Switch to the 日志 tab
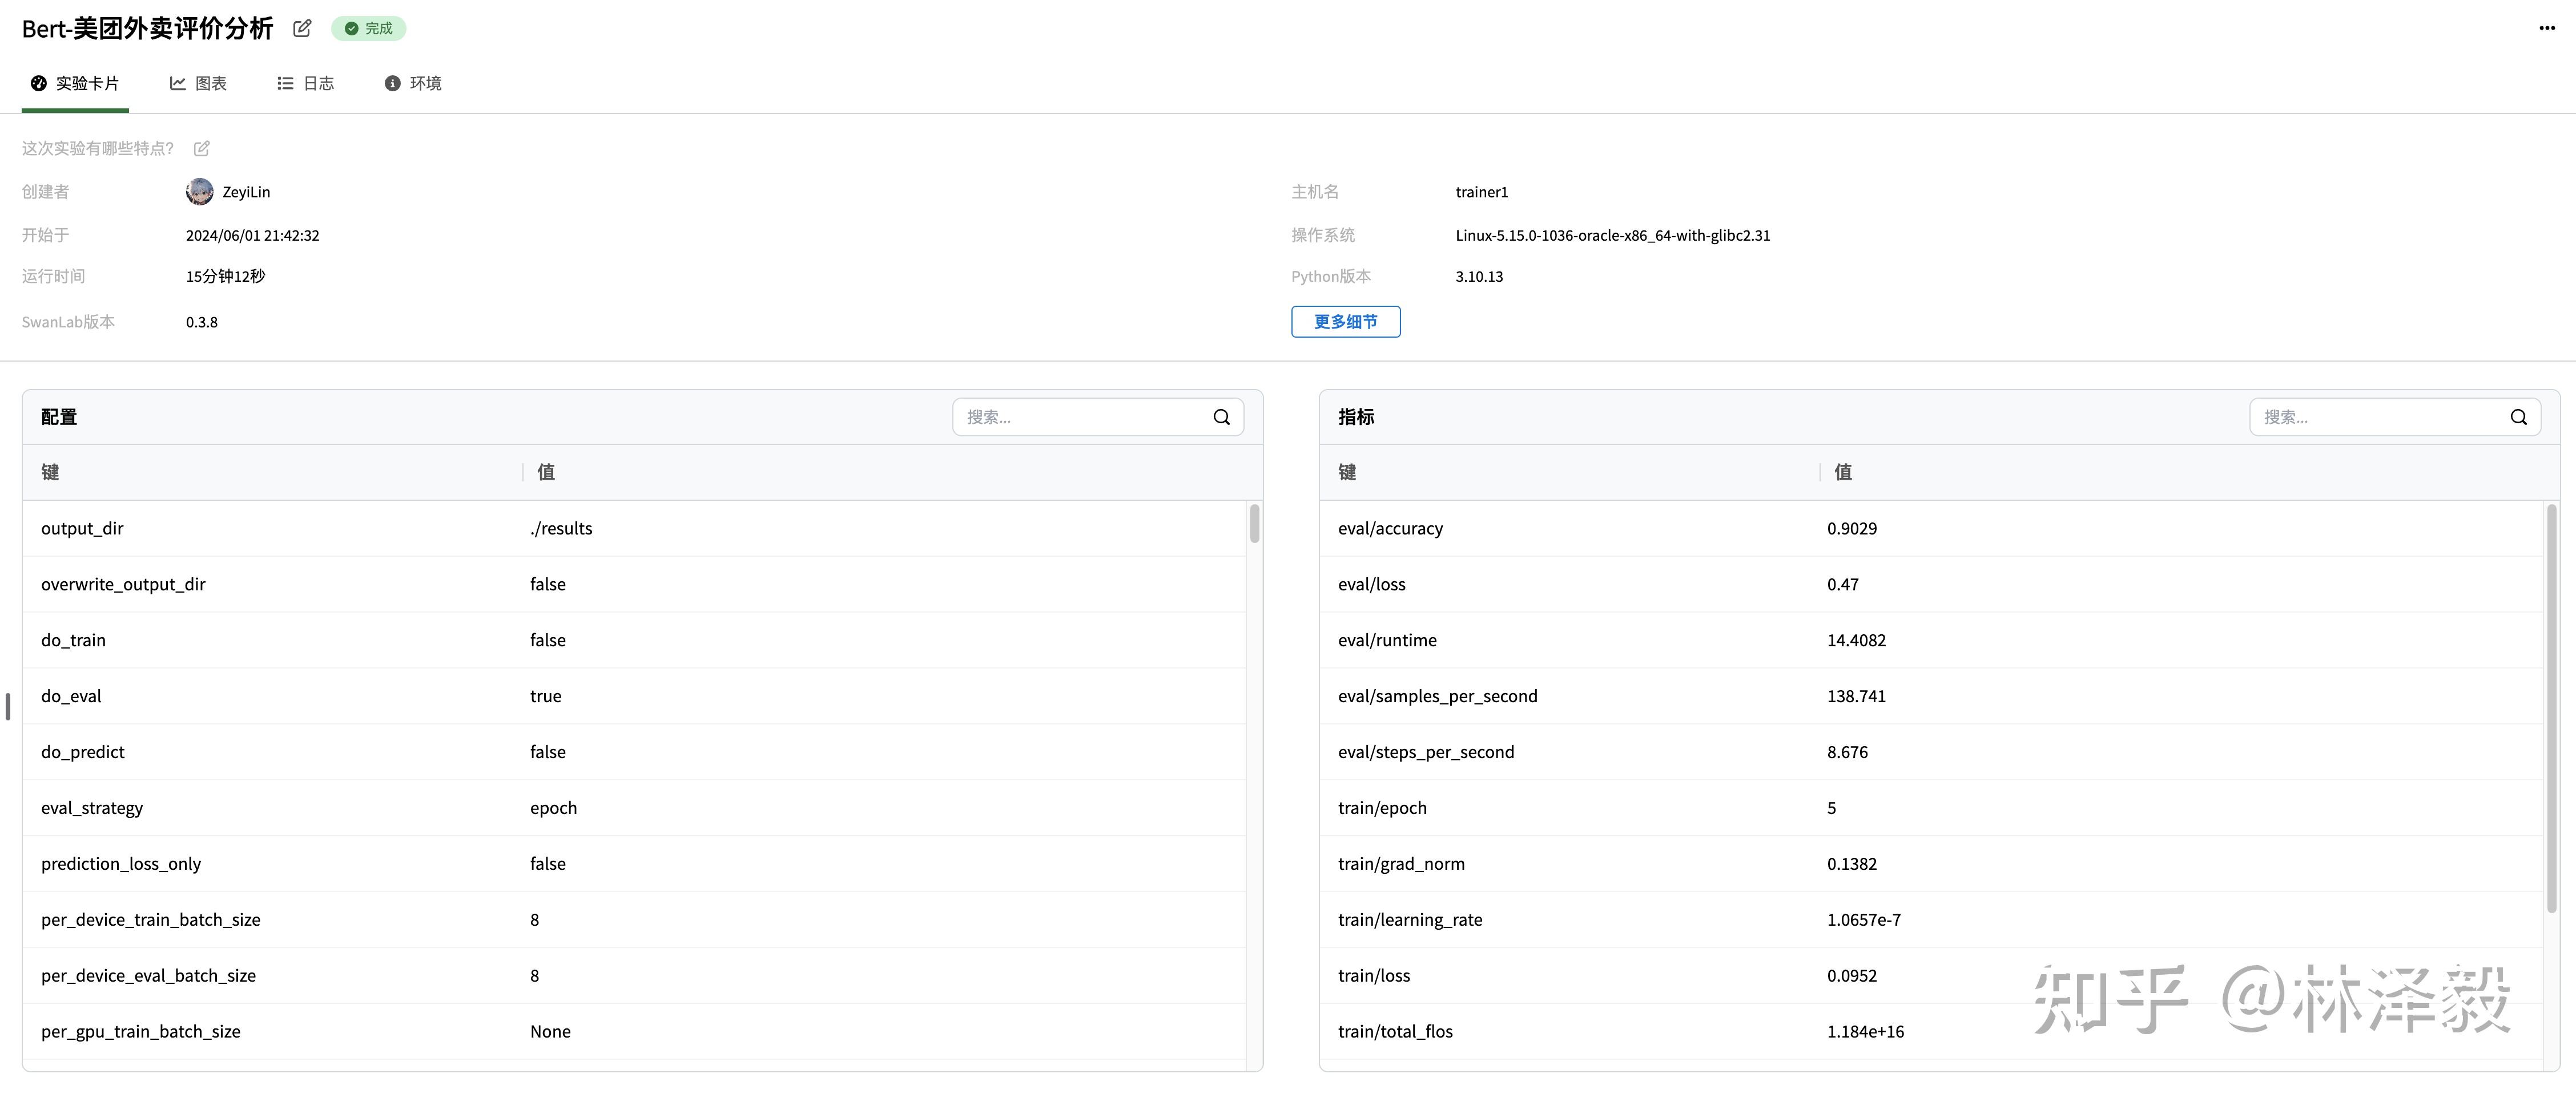Screen dimensions: 2576x1102 [x=306, y=84]
